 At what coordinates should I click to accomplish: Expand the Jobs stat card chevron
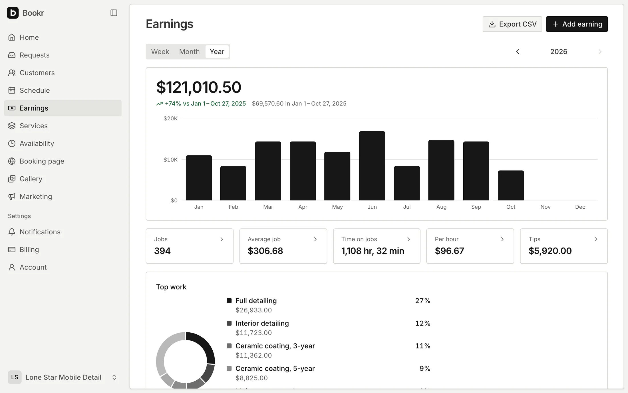(222, 239)
